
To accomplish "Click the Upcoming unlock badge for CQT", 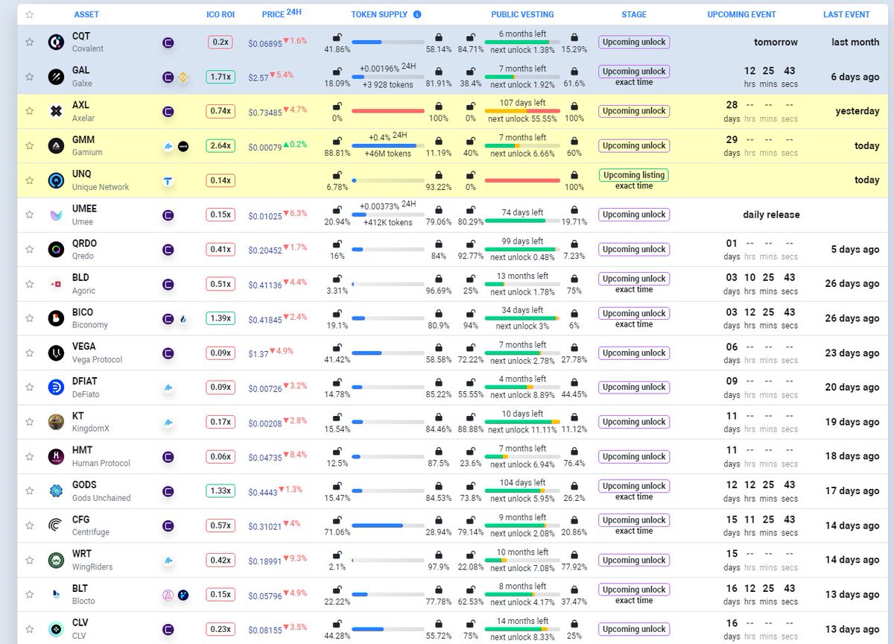I will [634, 42].
